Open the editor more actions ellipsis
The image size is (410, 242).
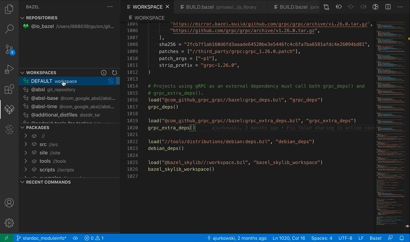pyautogui.click(x=400, y=7)
